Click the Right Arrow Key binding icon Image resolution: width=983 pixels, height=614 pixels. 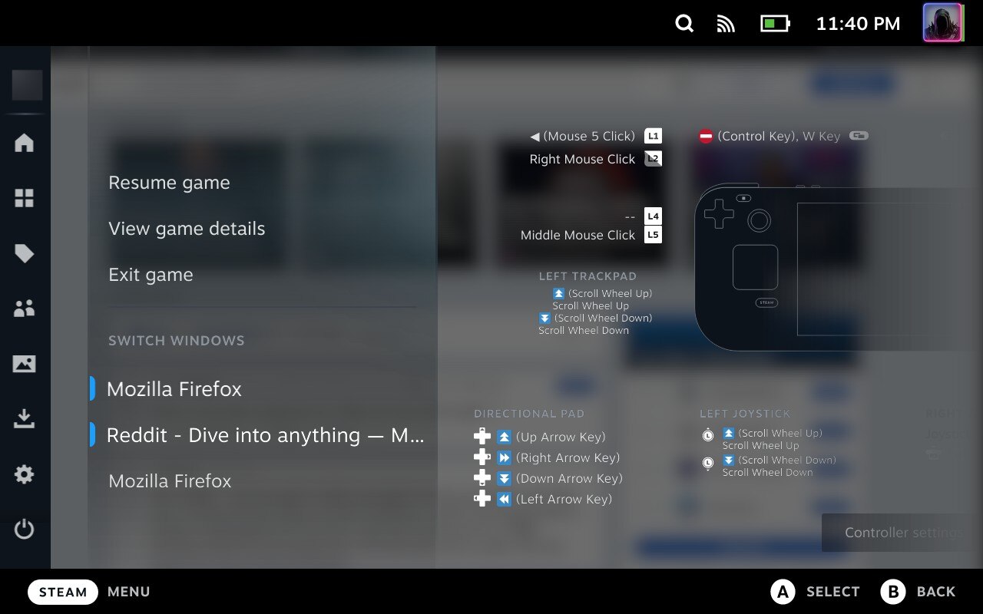[504, 457]
